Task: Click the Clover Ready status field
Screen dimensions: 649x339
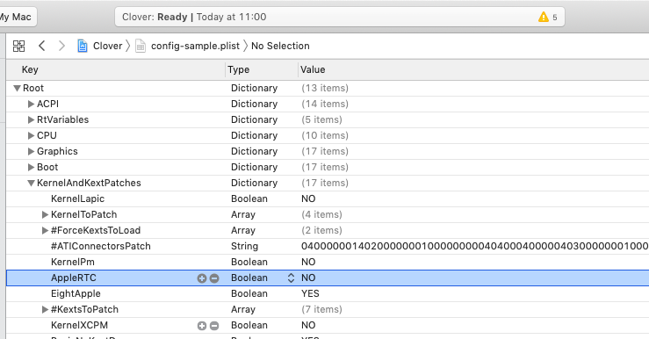Action: point(339,17)
